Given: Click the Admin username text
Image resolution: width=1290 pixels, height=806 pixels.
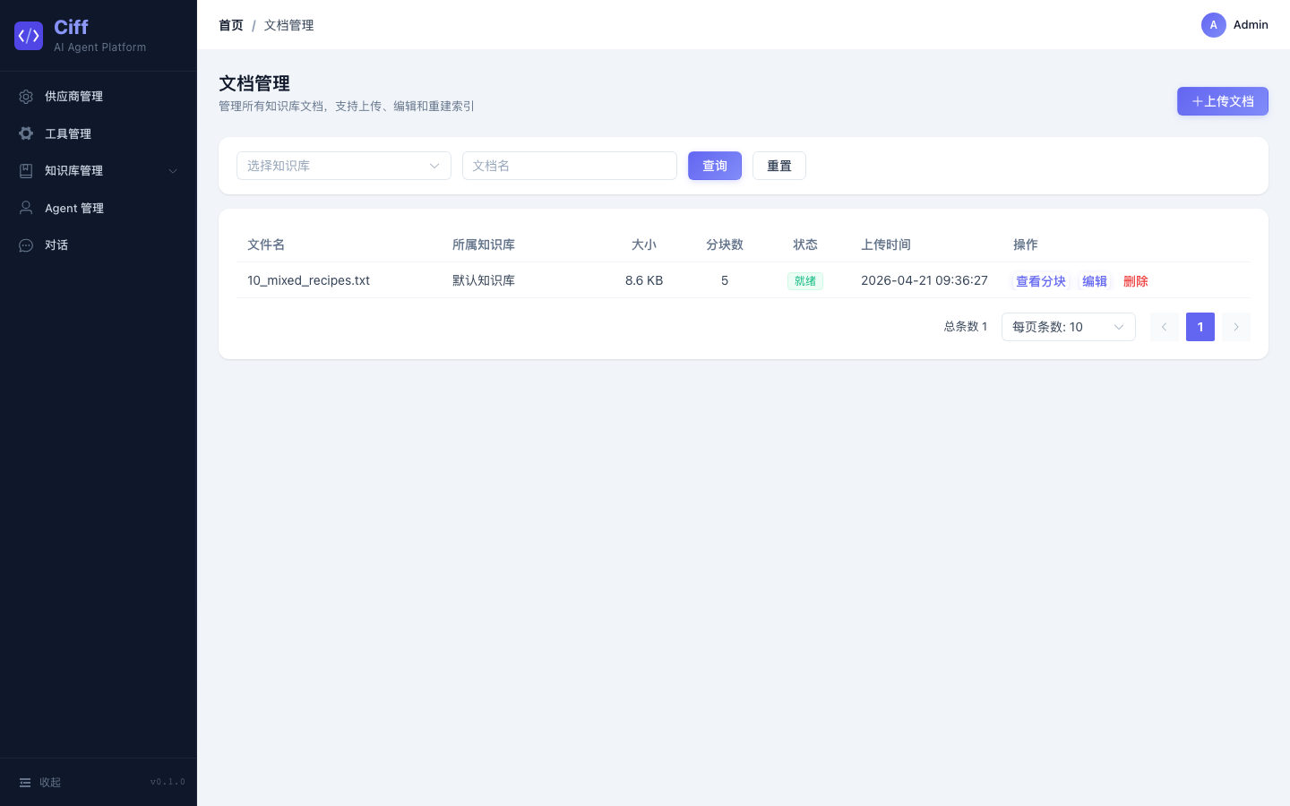Looking at the screenshot, I should (1251, 25).
